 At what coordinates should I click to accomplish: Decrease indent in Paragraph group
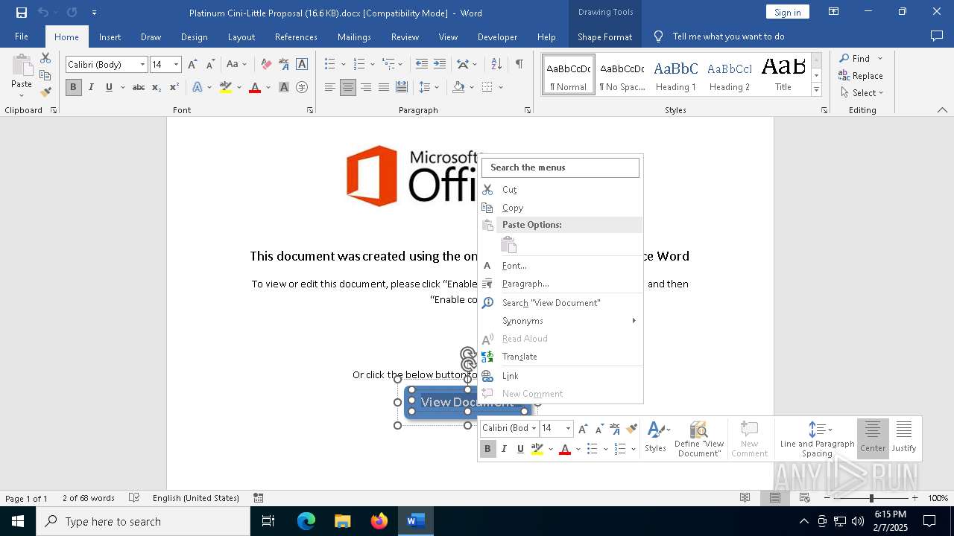[x=422, y=65]
